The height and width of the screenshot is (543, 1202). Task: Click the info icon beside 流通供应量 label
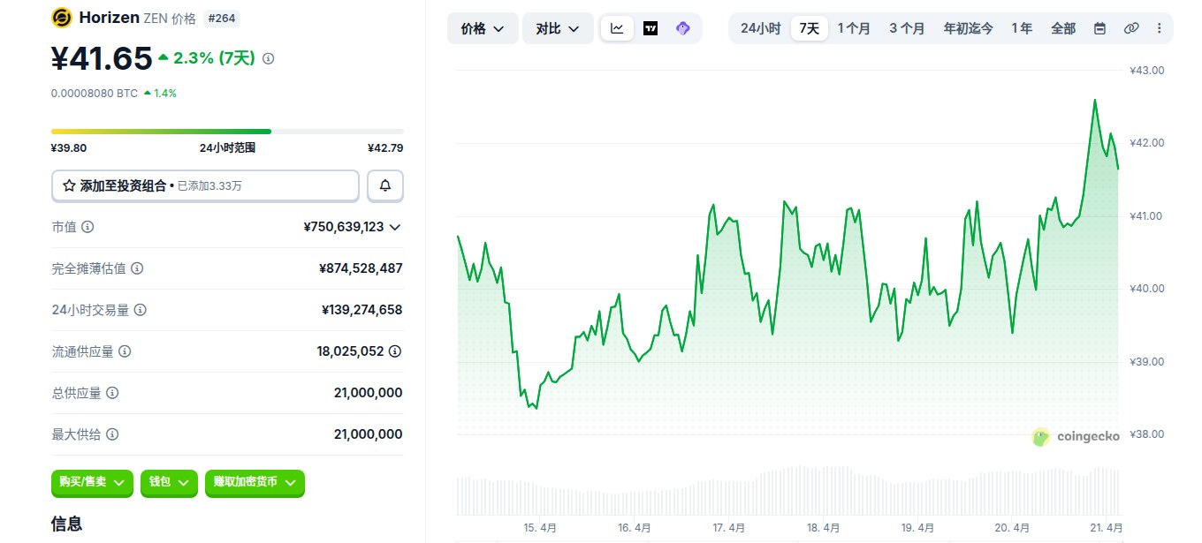[125, 351]
